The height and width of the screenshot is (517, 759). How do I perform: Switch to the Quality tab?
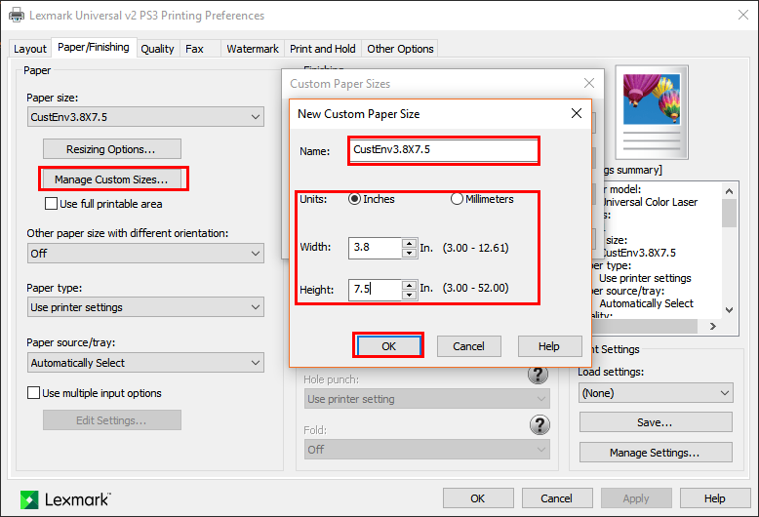coord(157,49)
